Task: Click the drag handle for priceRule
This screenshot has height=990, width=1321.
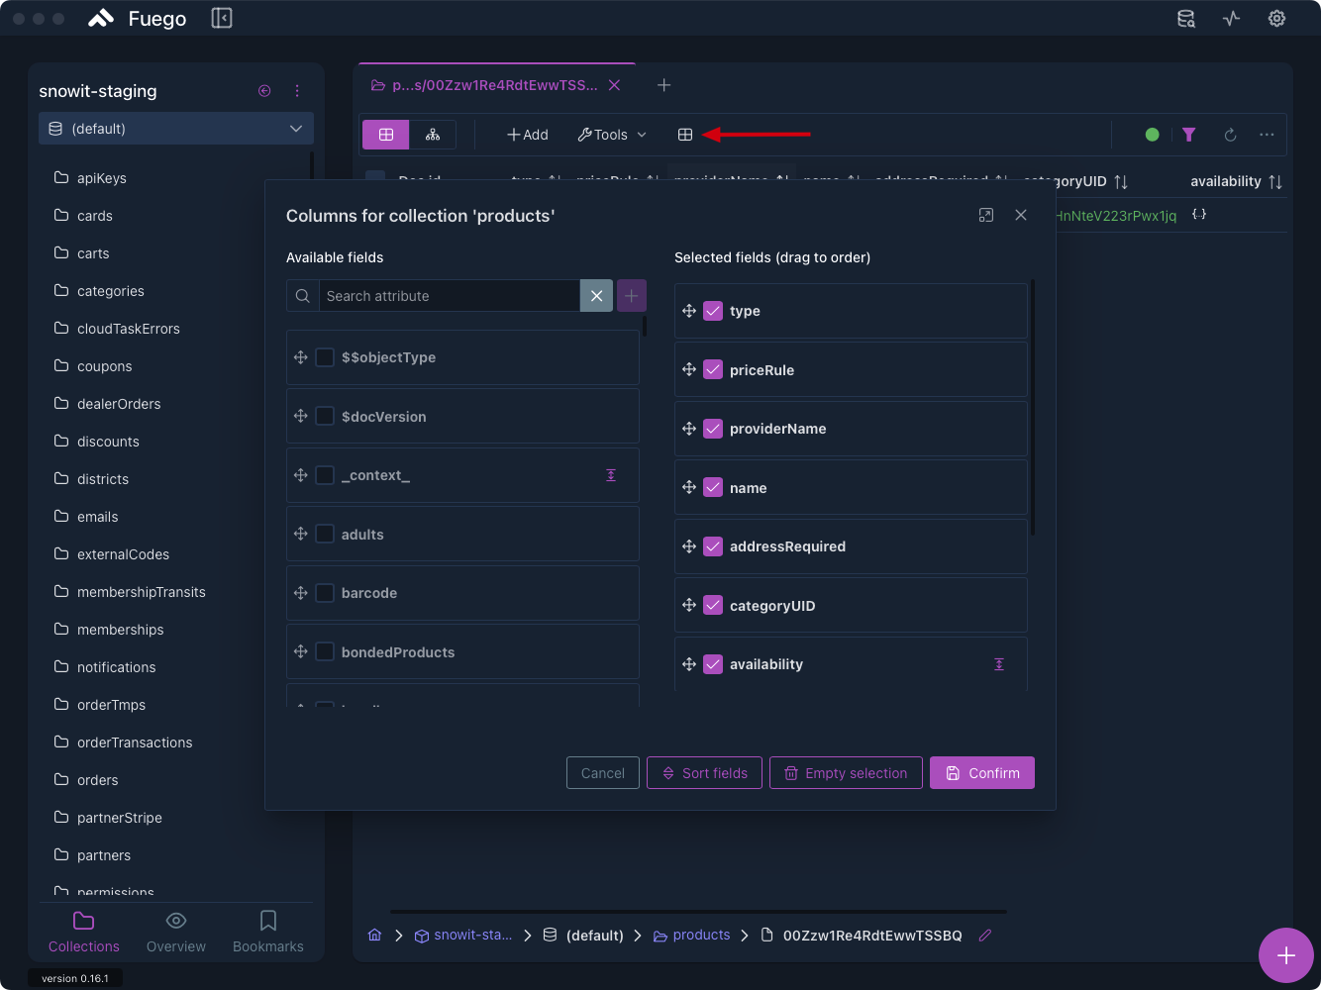Action: pos(689,369)
